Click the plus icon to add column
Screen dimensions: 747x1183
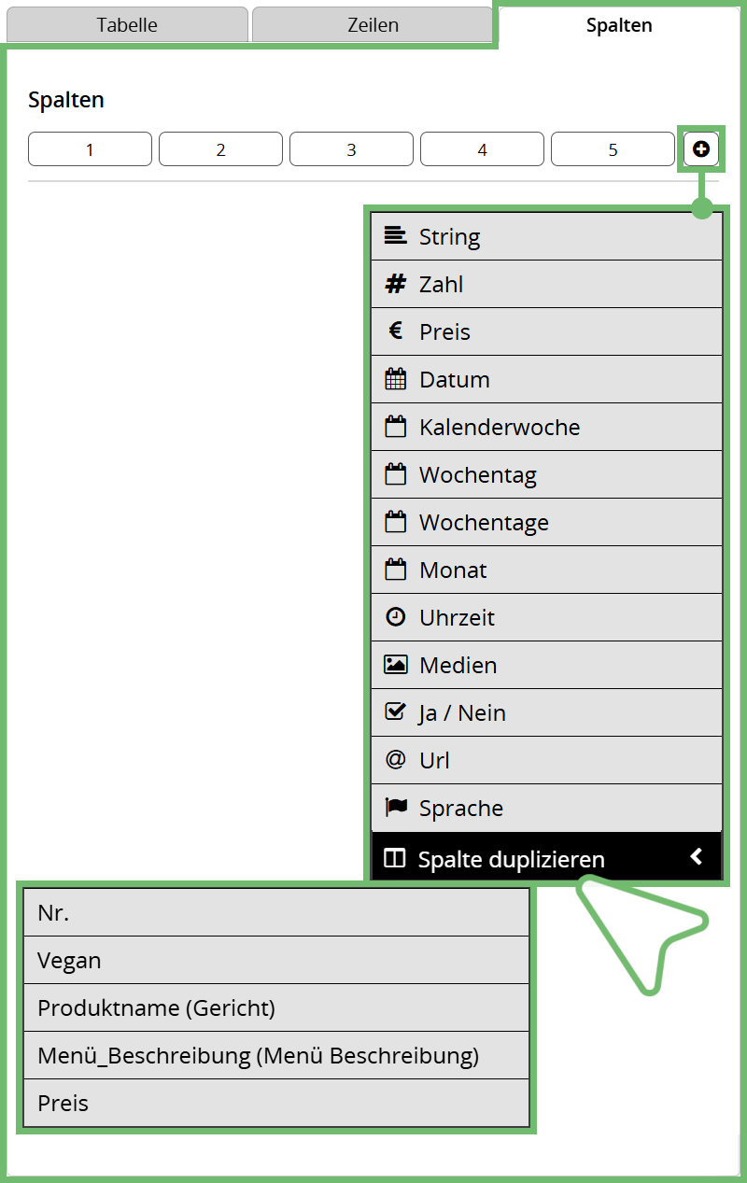point(701,149)
